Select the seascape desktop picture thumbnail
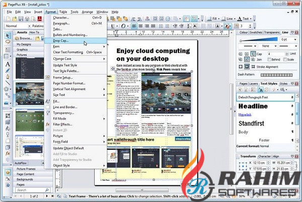Viewport: 302px width, 202px height. click(30, 94)
